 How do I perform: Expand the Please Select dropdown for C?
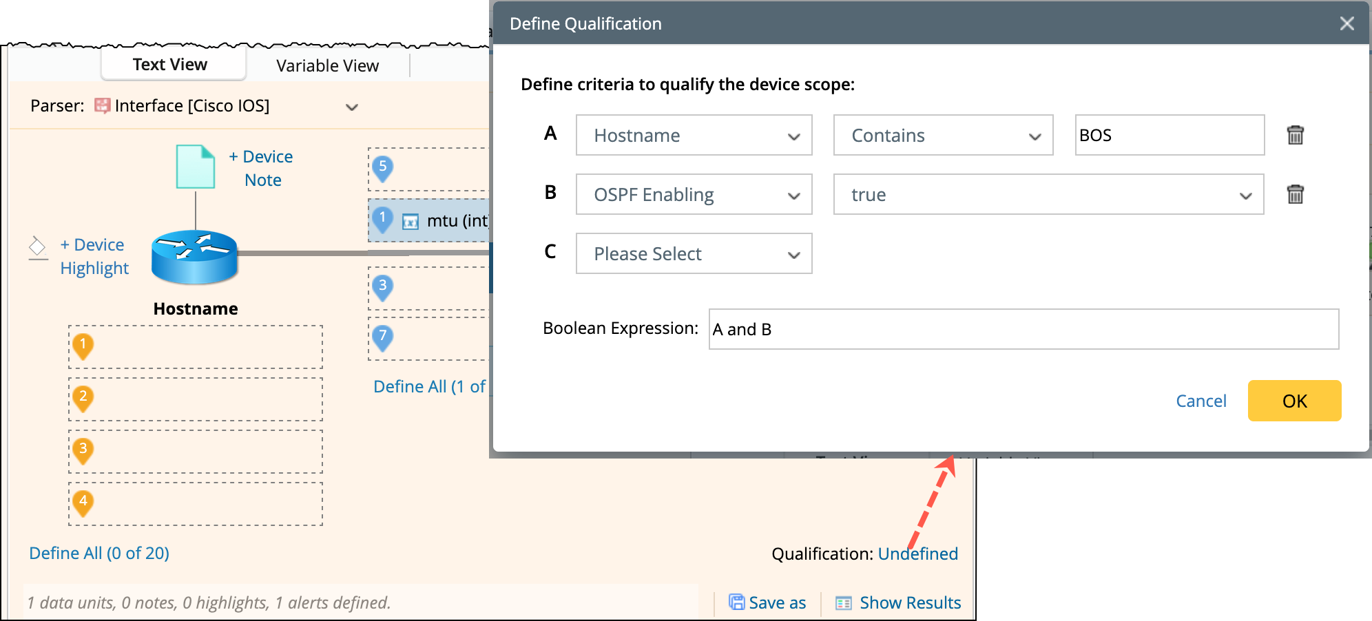click(694, 253)
